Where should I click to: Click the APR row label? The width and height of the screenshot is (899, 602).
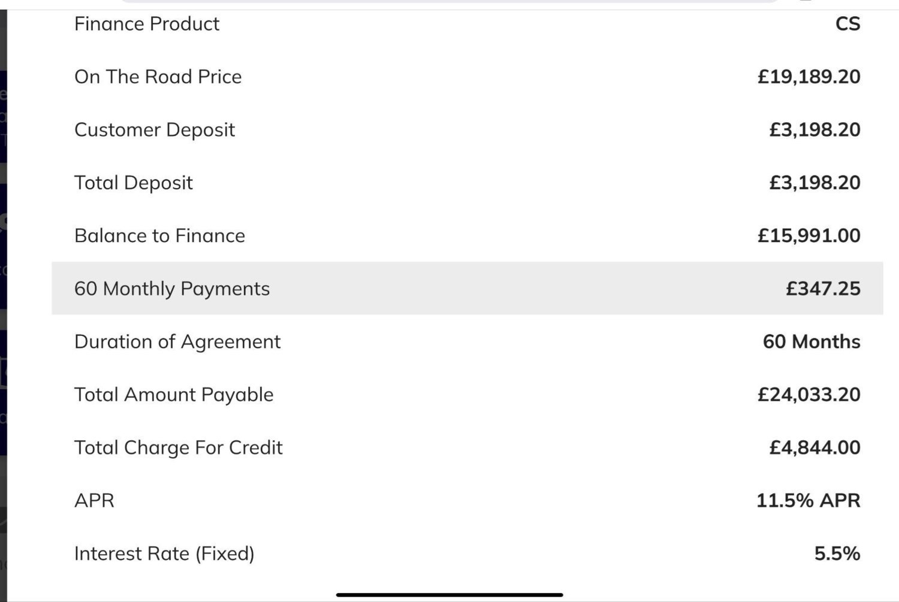94,501
